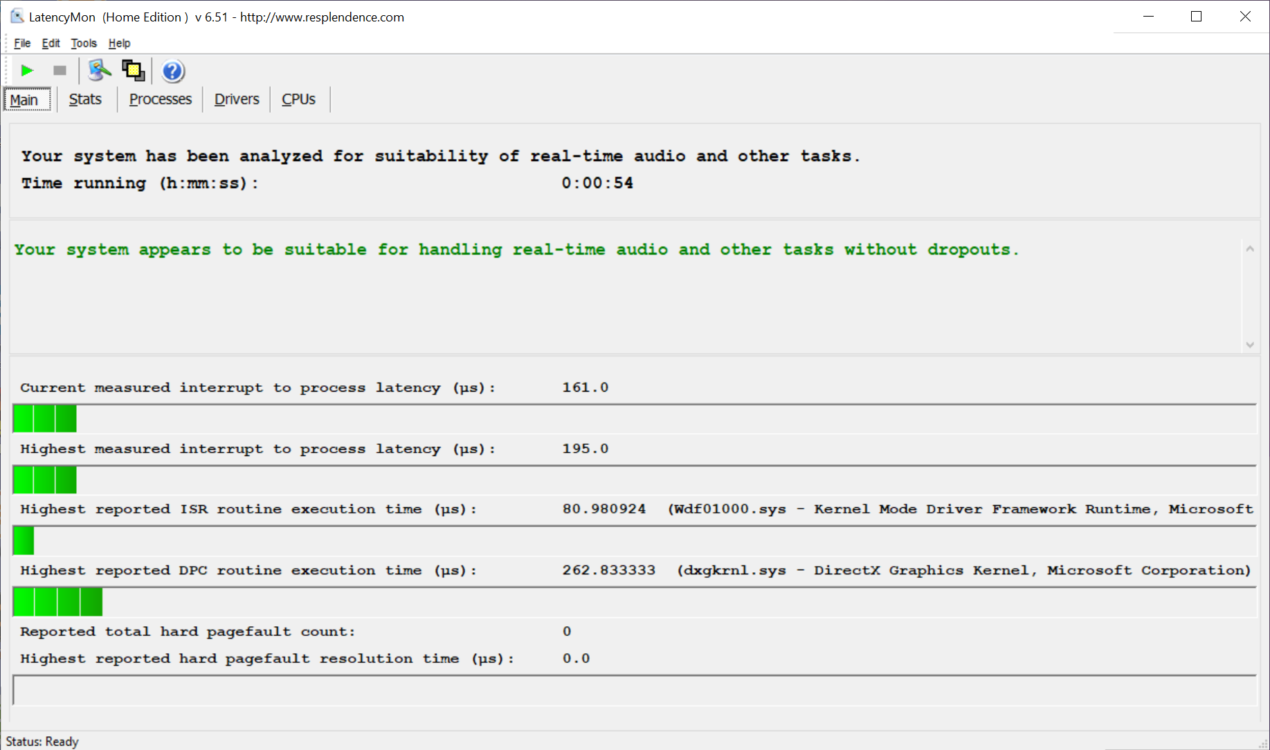Click the highest interrupt latency green bar
The width and height of the screenshot is (1270, 750).
45,480
